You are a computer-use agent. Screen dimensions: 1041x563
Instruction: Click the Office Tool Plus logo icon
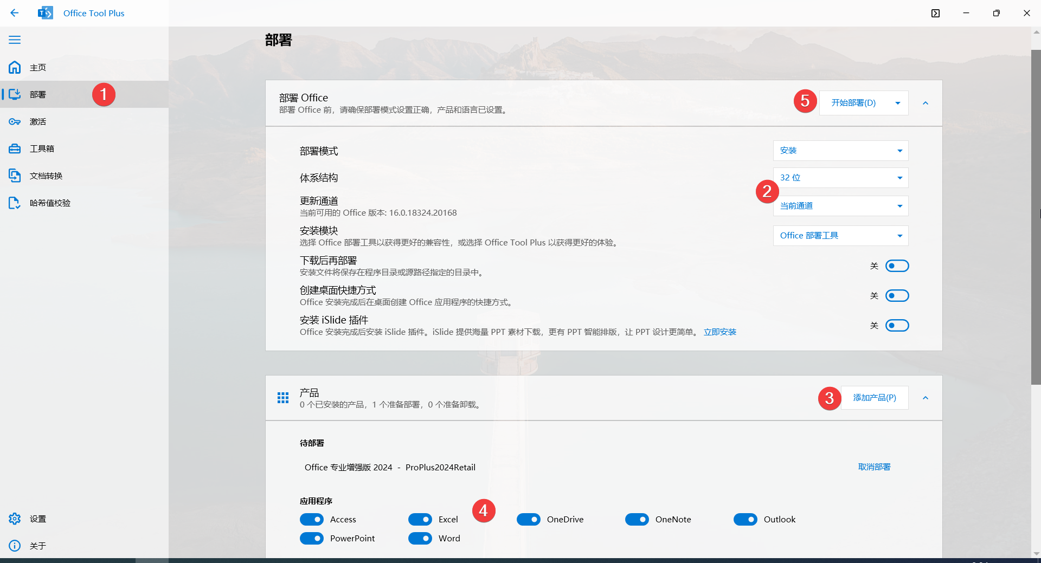tap(46, 13)
